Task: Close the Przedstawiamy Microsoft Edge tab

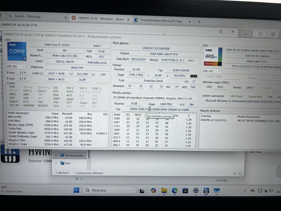Action: (190, 22)
